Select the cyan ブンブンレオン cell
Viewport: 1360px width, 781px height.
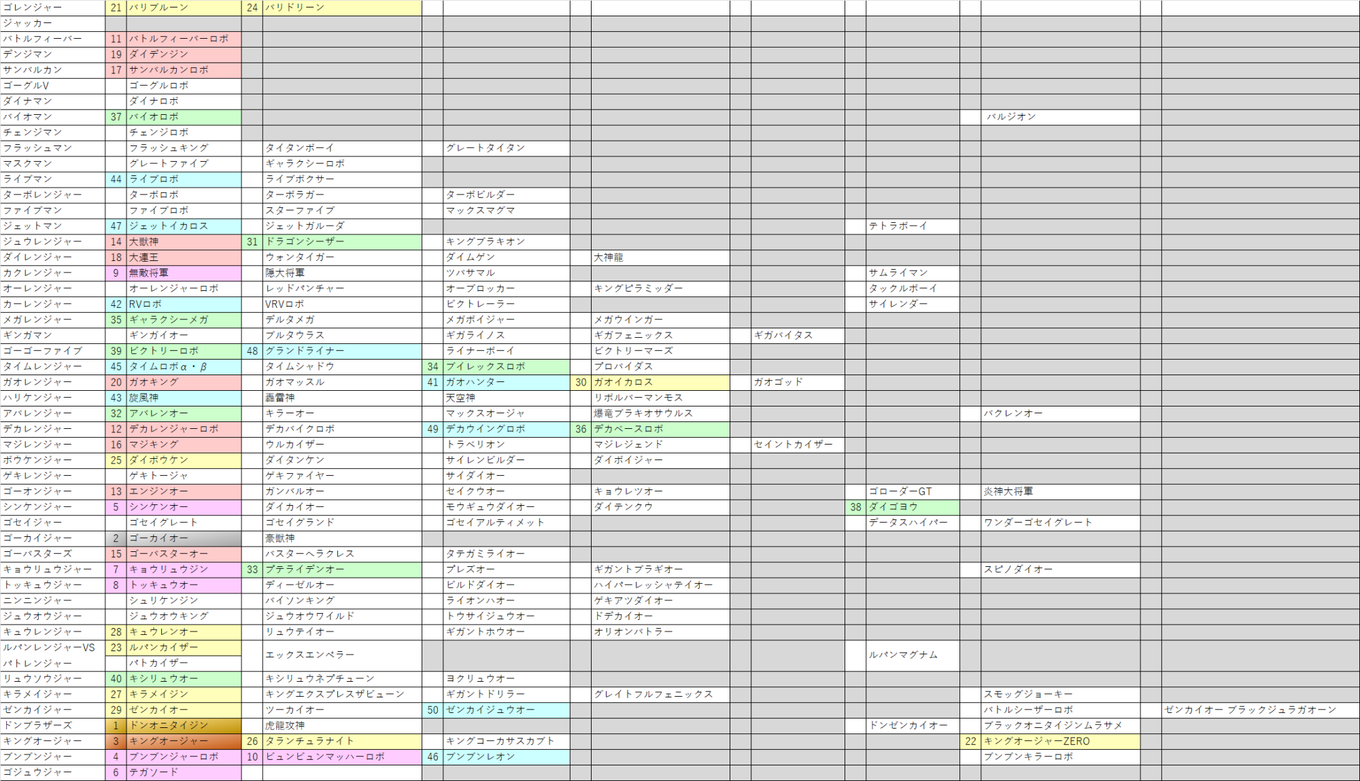[506, 757]
